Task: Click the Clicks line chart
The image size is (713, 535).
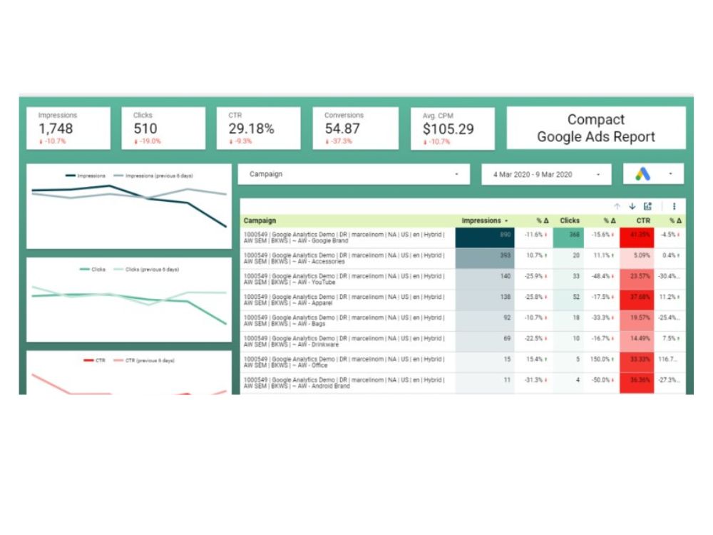Action: 129,300
